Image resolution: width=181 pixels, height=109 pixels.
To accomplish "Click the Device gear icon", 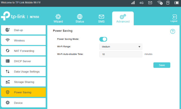I will coord(8,103).
